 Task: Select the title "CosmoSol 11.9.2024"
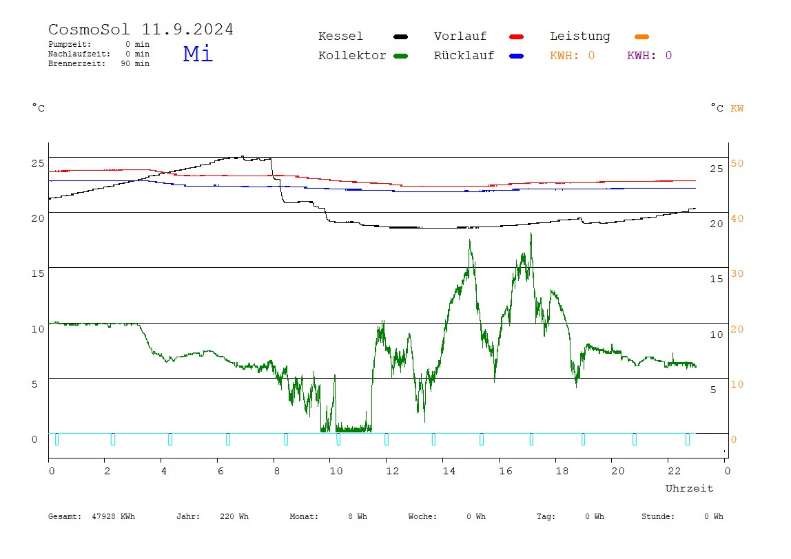pos(141,29)
